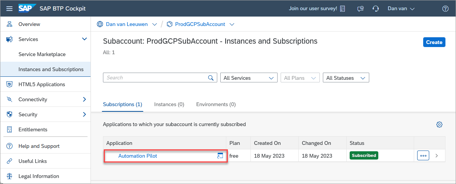The height and width of the screenshot is (184, 456).
Task: Click the Legal Information scales icon
Action: [10, 176]
